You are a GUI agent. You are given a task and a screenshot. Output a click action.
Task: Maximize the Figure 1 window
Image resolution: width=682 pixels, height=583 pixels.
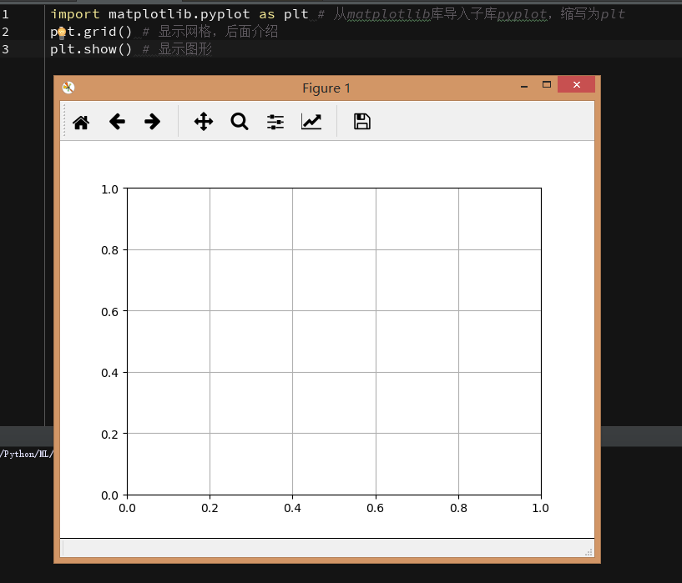tap(547, 85)
